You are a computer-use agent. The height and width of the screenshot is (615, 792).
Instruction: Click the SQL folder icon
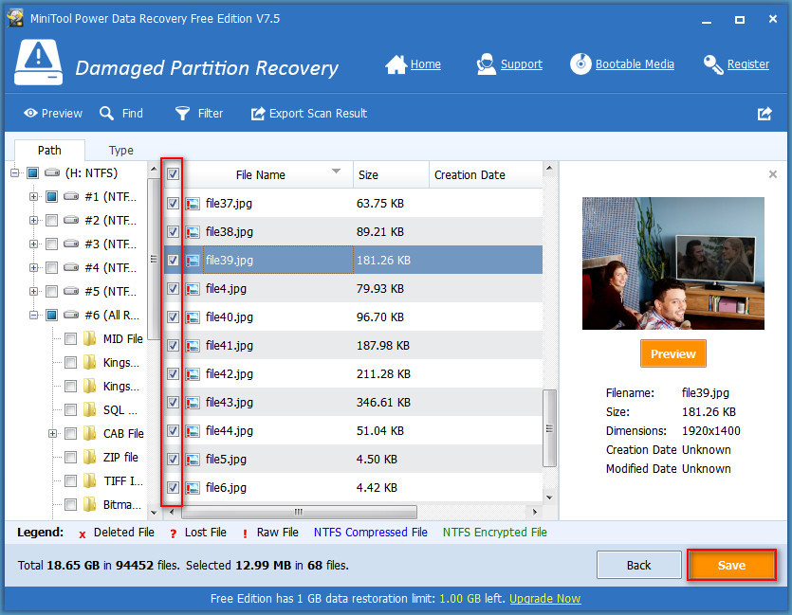tap(89, 409)
